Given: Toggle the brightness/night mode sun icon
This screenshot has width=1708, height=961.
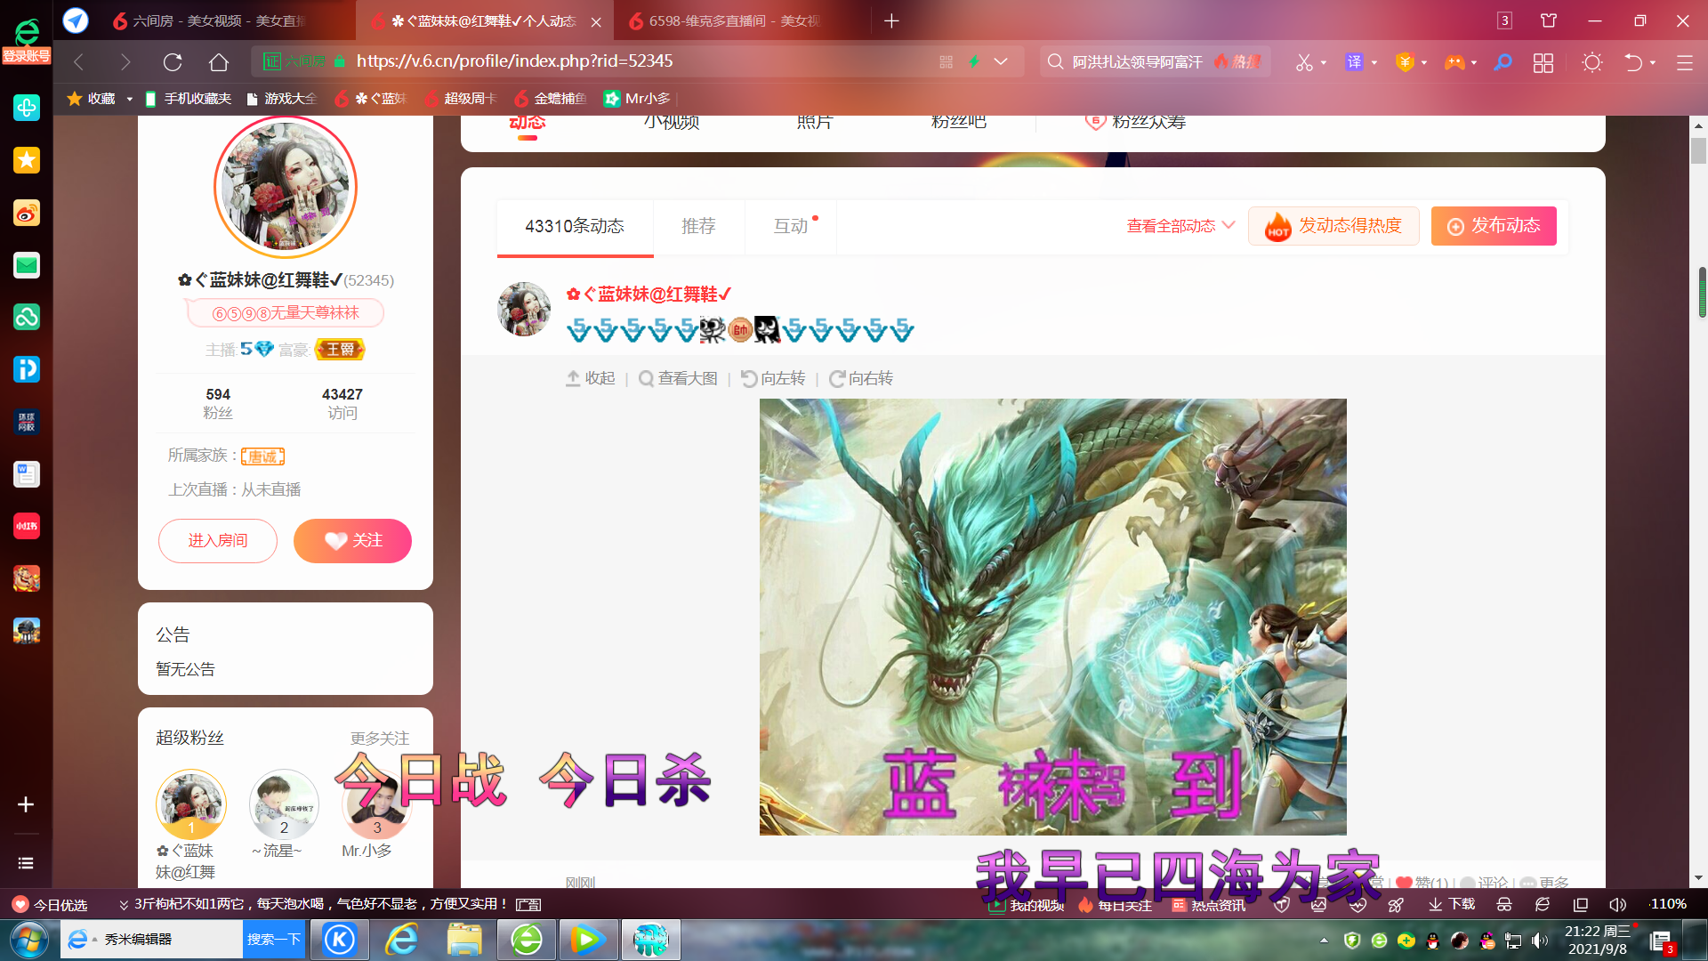Looking at the screenshot, I should (1592, 62).
